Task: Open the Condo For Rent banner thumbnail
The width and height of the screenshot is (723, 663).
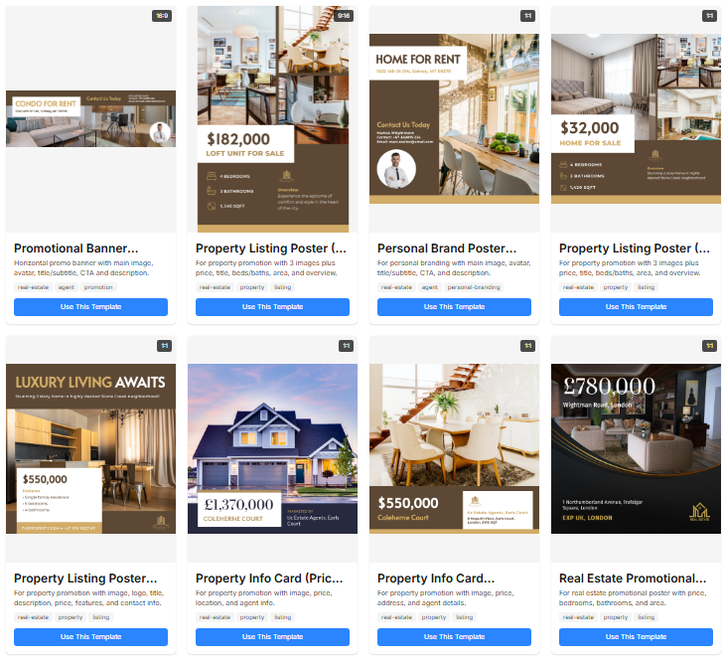Action: pos(90,118)
